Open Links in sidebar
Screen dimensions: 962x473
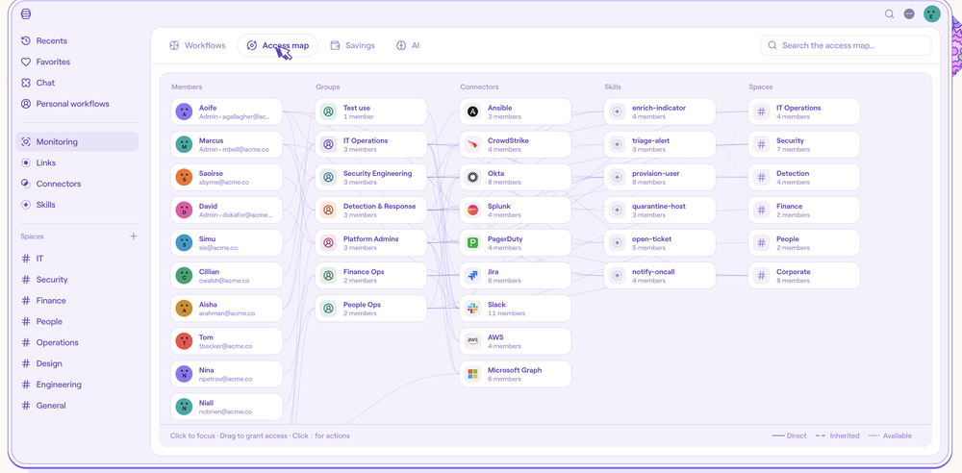[x=77, y=162]
